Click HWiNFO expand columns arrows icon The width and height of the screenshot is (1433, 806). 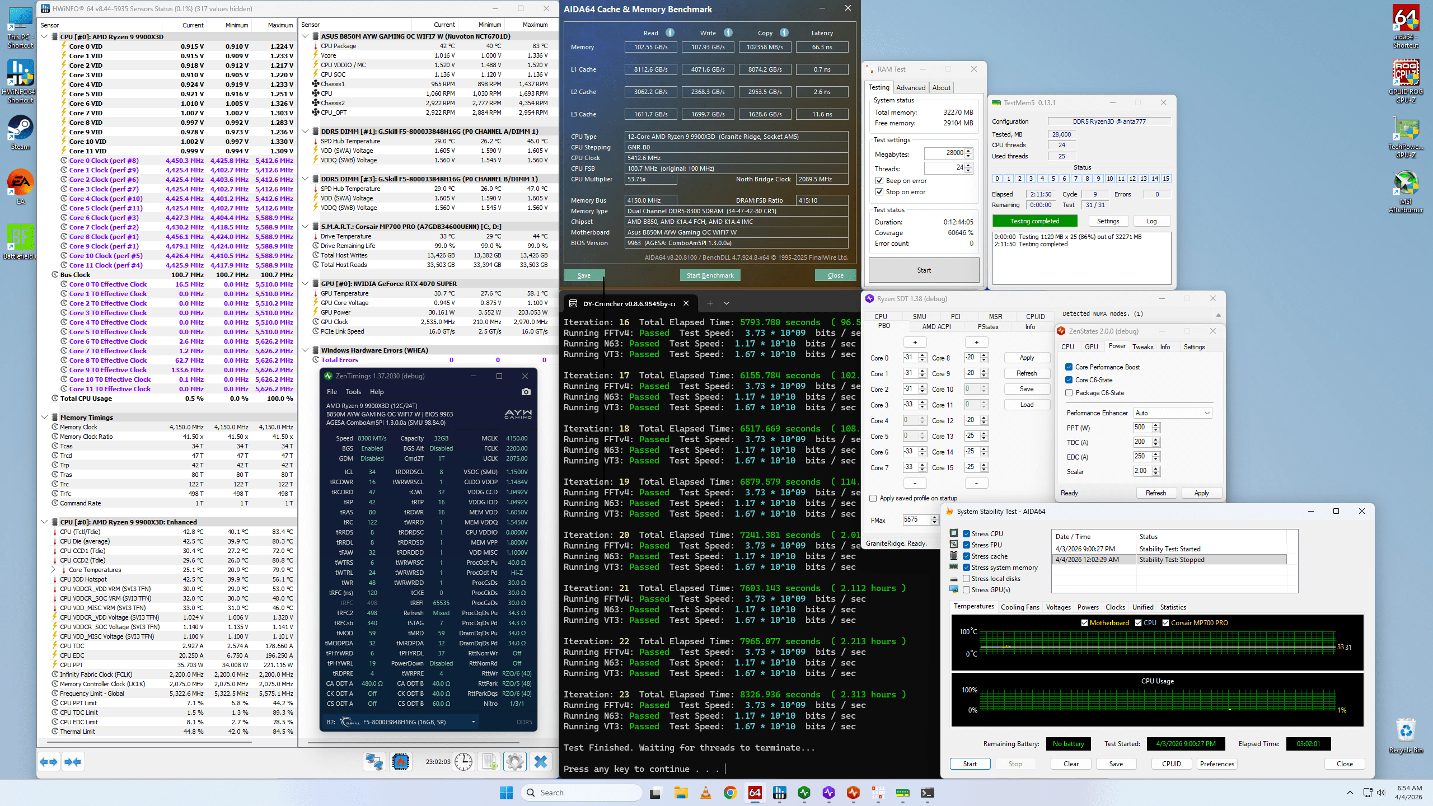pyautogui.click(x=49, y=762)
